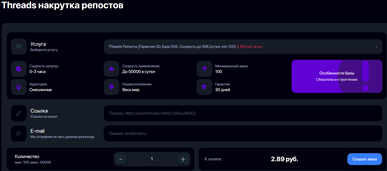This screenshot has width=387, height=171.
Task: Click the Услуга label
Action: point(38,44)
